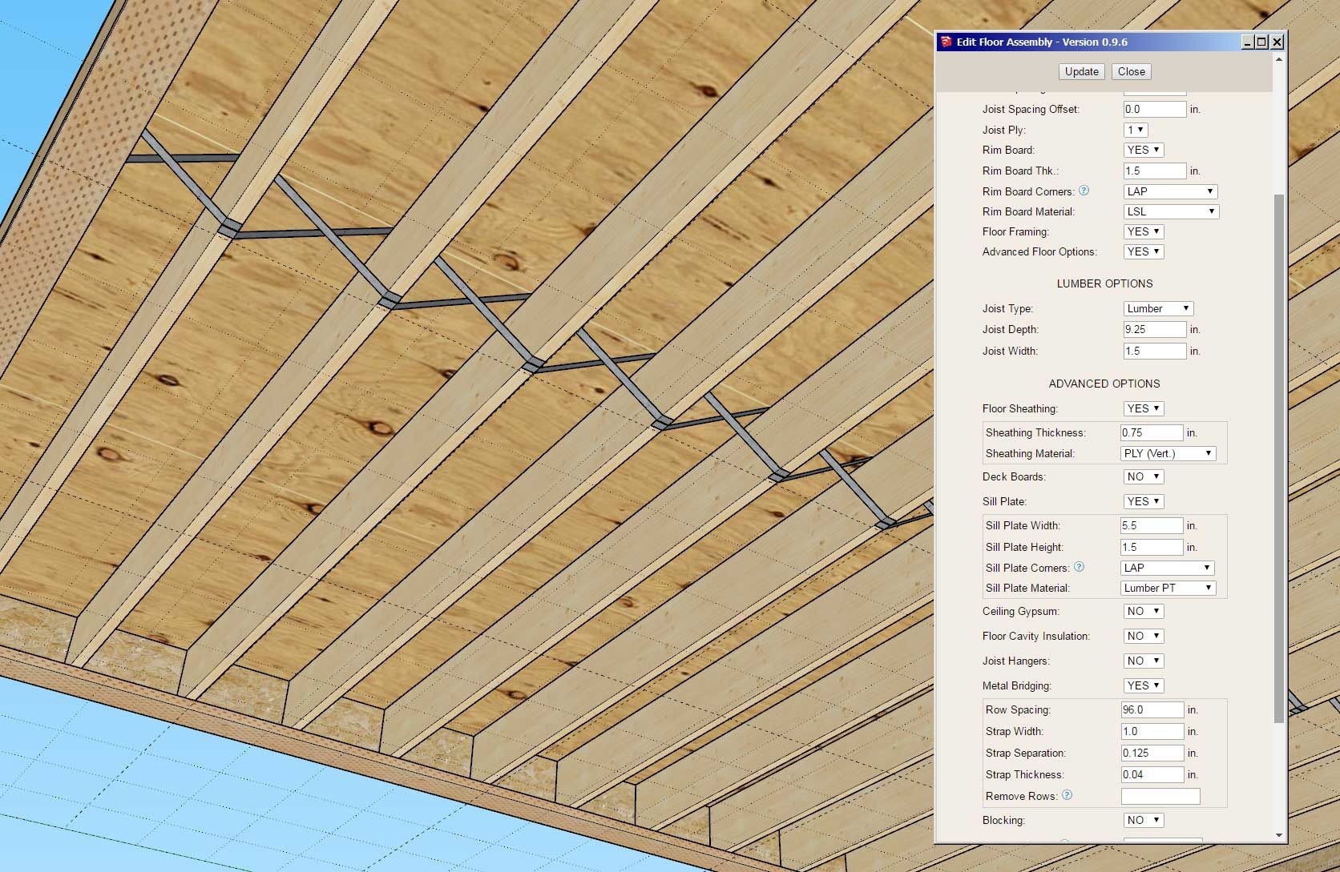Click the Sill Plate Width field

(1152, 525)
